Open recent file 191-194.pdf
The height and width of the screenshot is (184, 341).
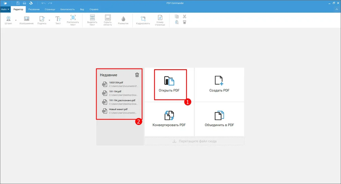point(119,93)
